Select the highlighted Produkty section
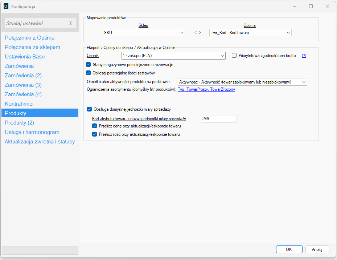Viewport: 337px width, 260px height. coord(40,113)
